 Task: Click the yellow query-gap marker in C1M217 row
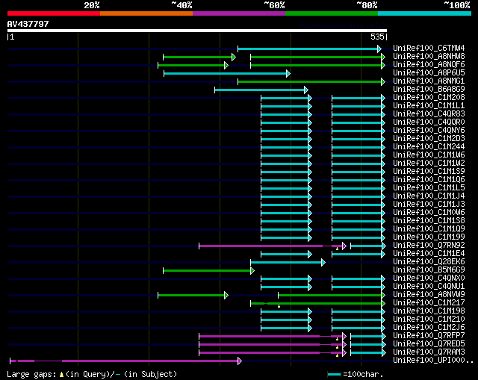pyautogui.click(x=279, y=306)
